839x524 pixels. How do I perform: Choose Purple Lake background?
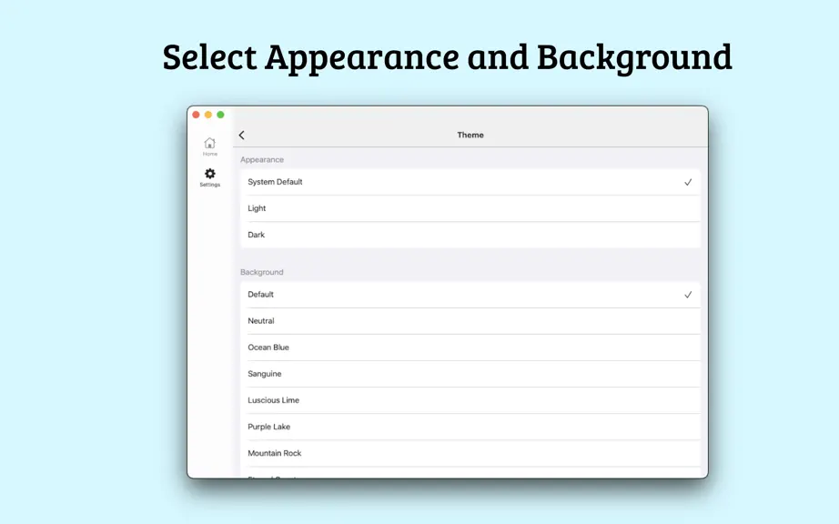[x=470, y=427]
